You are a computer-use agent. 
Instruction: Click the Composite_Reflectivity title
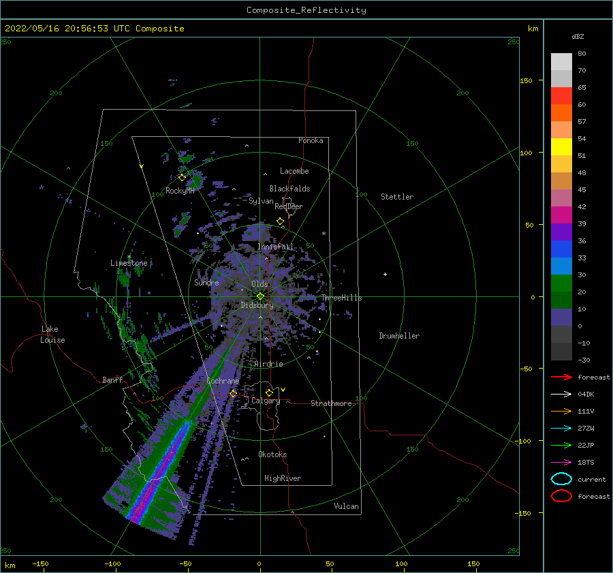tap(306, 10)
